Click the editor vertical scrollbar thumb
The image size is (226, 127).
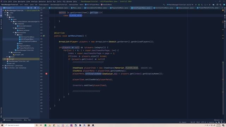[x=223, y=88]
